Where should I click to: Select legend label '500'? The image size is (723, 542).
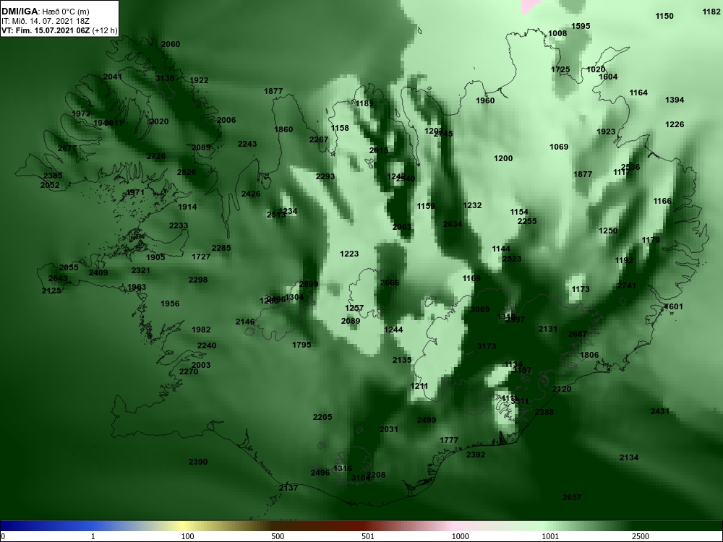click(x=278, y=536)
